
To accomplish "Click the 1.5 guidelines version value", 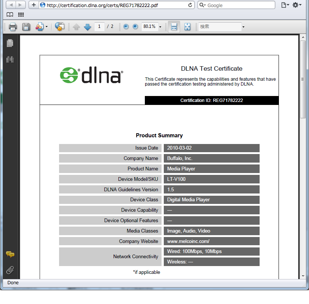I will [x=171, y=189].
